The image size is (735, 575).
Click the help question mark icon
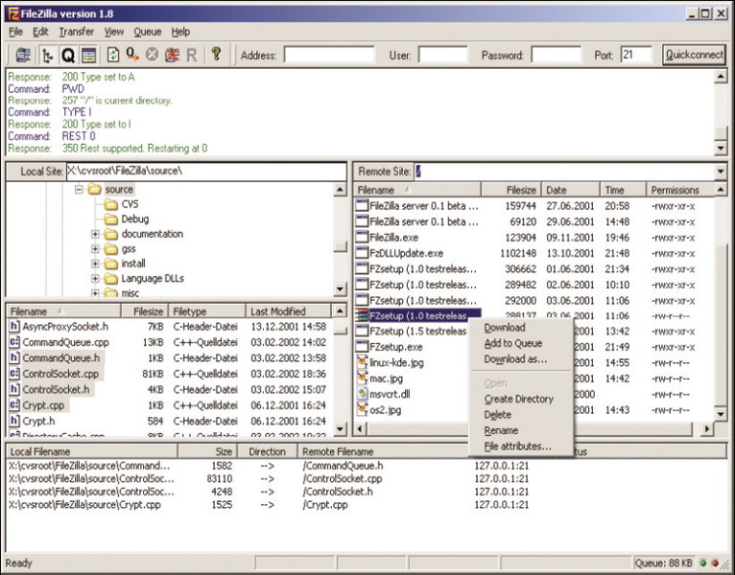point(216,54)
